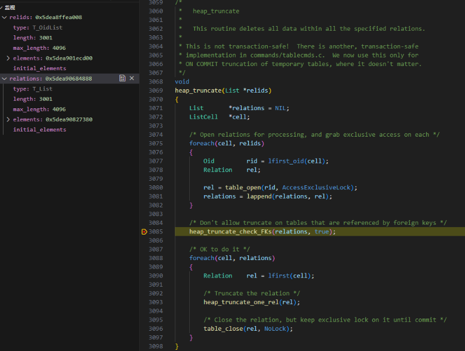Click comment 'Truncate the relation'
Viewport: 465px width, 351px height.
click(x=252, y=294)
